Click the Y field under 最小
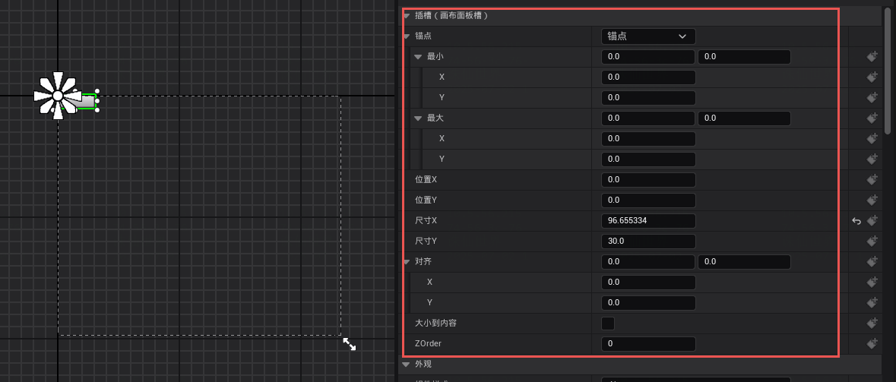 (648, 98)
